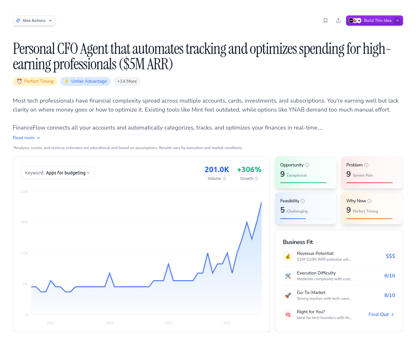Open the Execution Difficulty row
This screenshot has height=345, width=416.
point(339,276)
